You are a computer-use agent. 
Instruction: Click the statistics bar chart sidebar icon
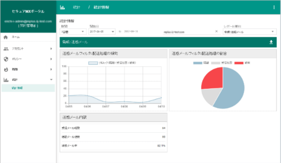coord(6,80)
